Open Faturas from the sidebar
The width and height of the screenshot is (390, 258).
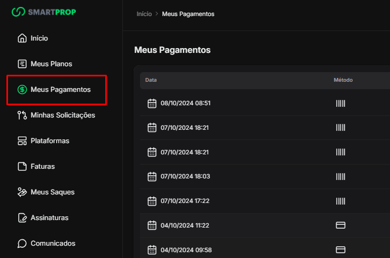43,167
